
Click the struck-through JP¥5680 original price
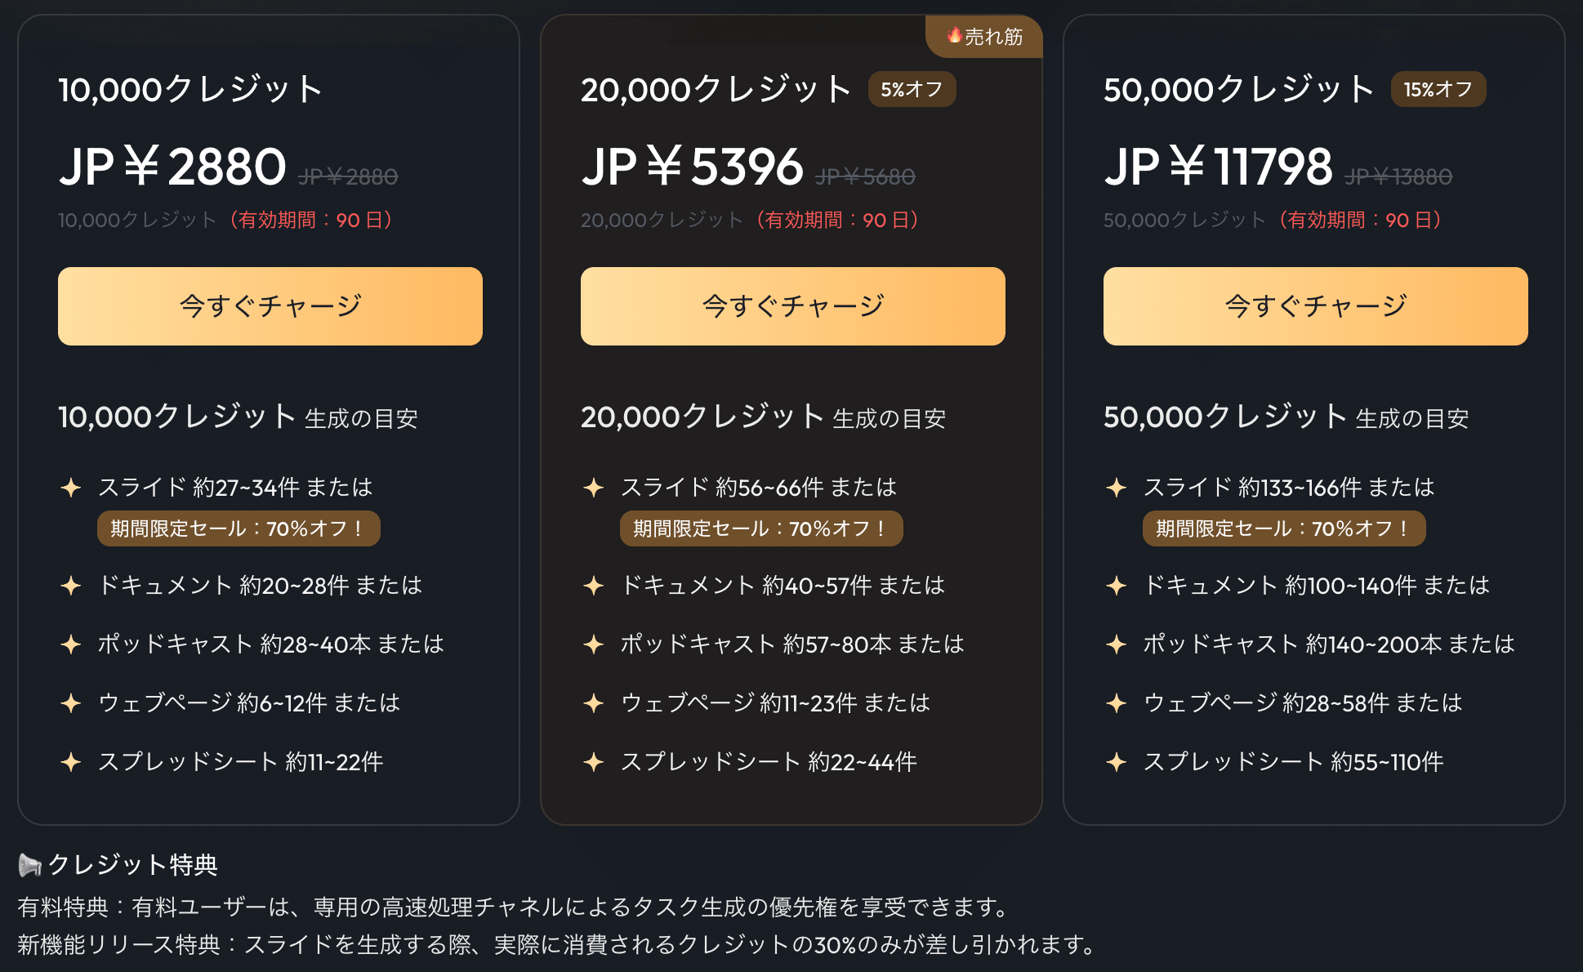click(x=865, y=176)
